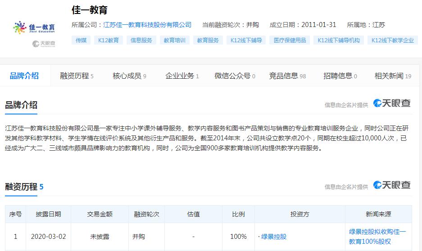Click the 融资轮次 column header

coord(147,214)
